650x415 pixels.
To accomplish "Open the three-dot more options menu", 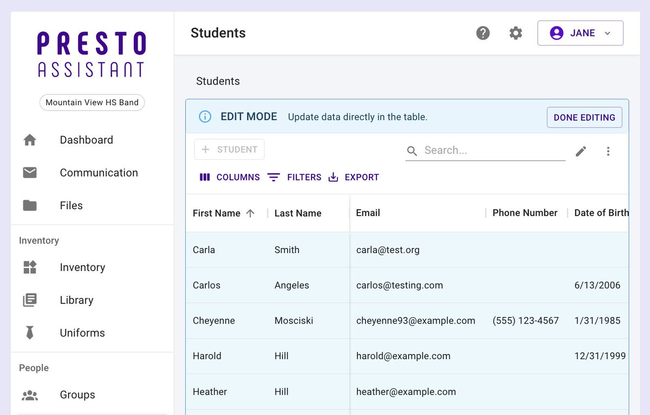I will pyautogui.click(x=608, y=151).
